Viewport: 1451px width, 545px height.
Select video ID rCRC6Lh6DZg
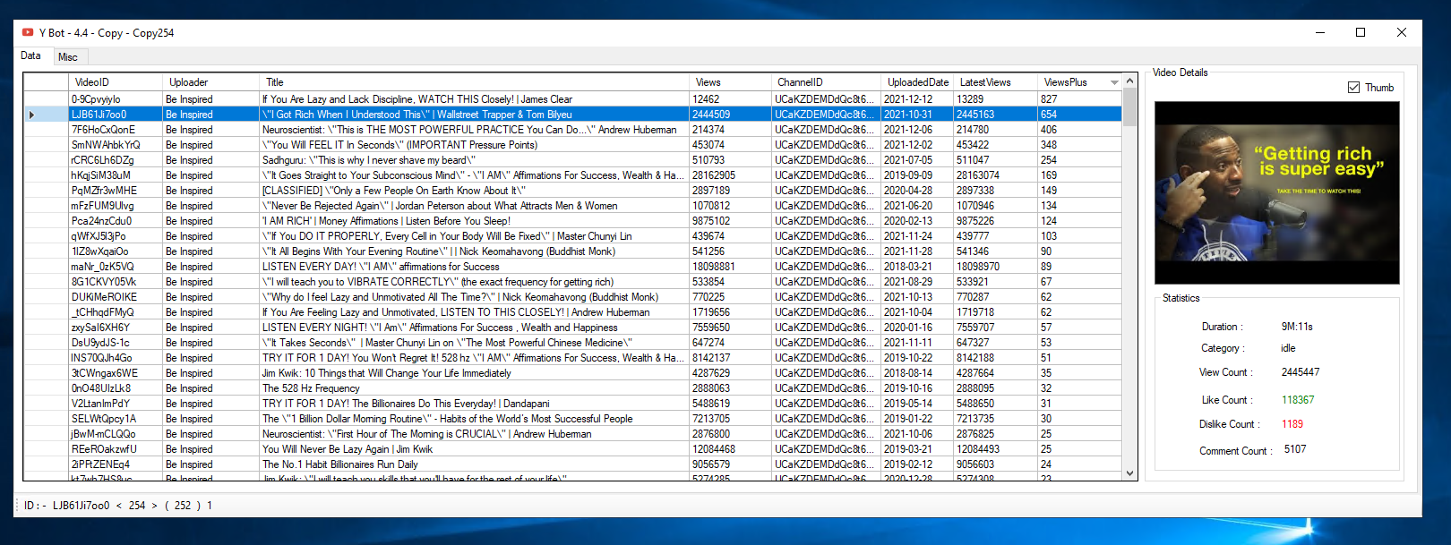click(103, 160)
